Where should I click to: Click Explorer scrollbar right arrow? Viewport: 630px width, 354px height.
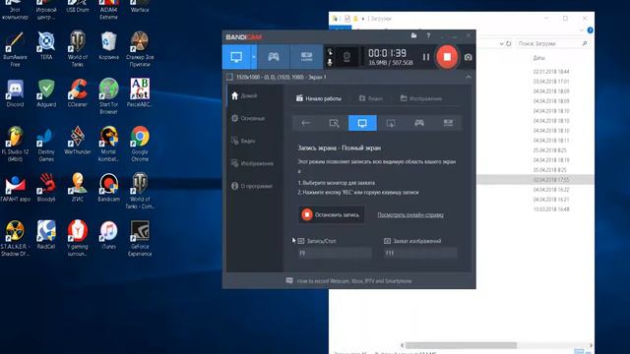tap(591, 345)
